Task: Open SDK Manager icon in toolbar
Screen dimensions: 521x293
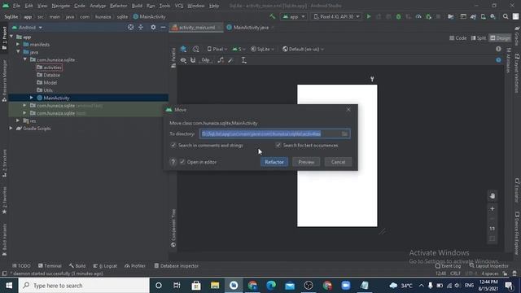Action: click(x=493, y=16)
